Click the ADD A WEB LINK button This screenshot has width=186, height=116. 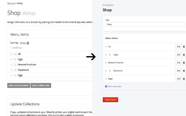(x=41, y=86)
